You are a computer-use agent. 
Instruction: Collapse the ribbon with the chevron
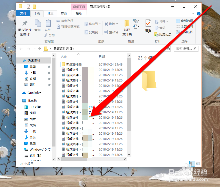click(x=193, y=14)
